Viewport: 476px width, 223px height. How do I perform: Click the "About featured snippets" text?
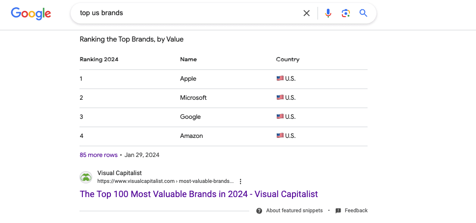point(294,211)
